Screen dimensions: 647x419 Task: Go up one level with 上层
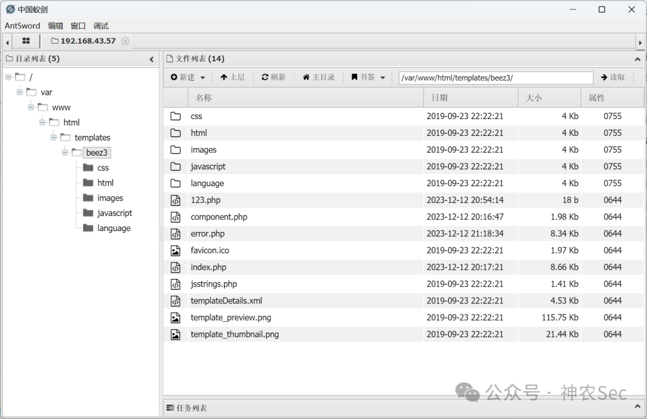pyautogui.click(x=232, y=77)
